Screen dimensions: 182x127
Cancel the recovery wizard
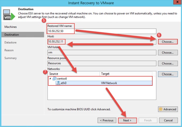click(x=169, y=120)
